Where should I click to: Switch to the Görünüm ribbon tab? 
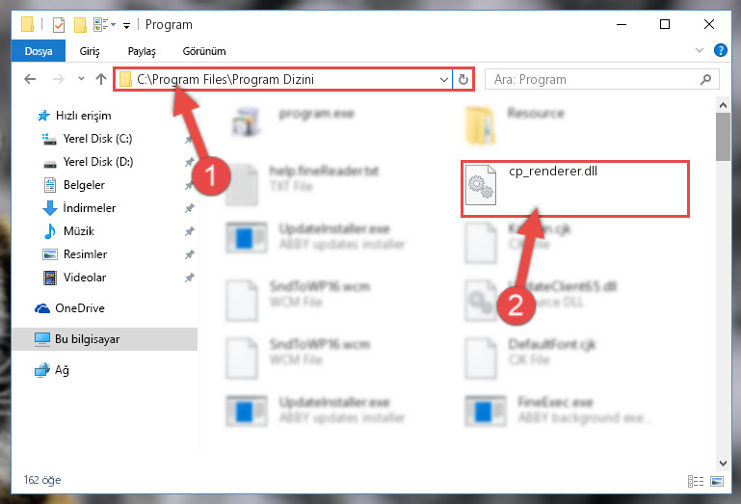point(204,51)
